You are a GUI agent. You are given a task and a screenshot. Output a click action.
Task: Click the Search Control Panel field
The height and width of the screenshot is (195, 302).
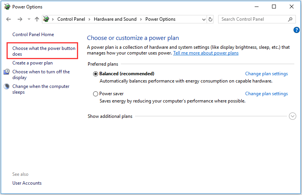click(x=252, y=19)
